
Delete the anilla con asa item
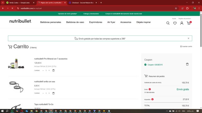coord(53,93)
